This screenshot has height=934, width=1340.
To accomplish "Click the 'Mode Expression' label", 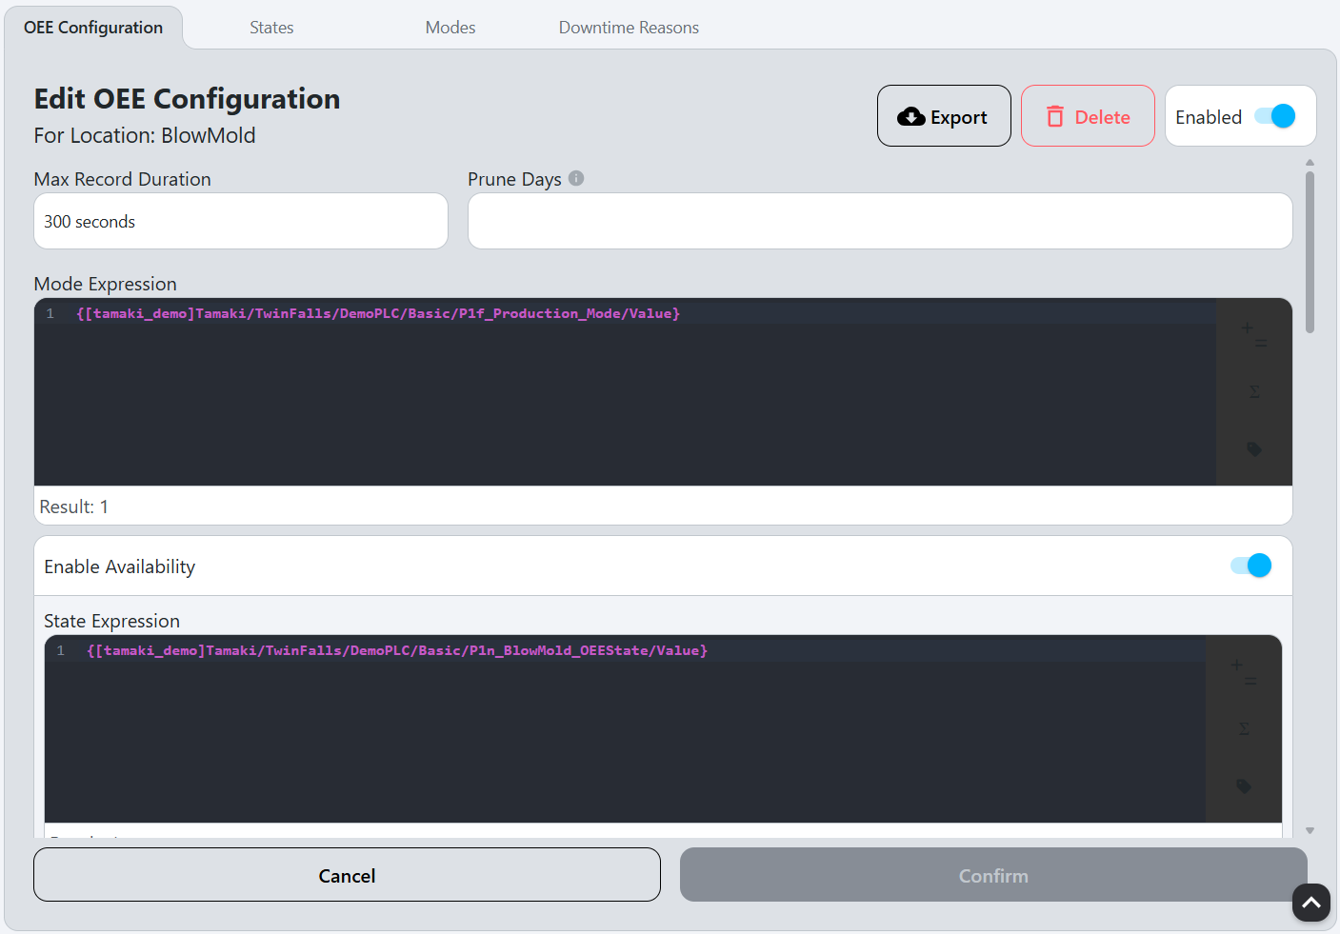I will click(x=105, y=284).
